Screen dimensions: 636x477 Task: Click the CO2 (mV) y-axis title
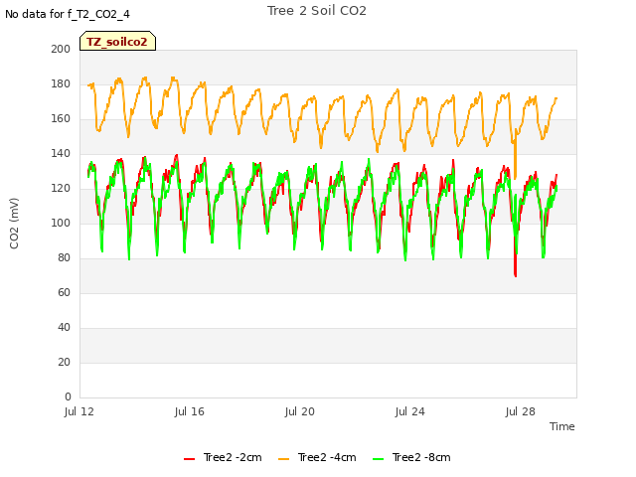(14, 224)
